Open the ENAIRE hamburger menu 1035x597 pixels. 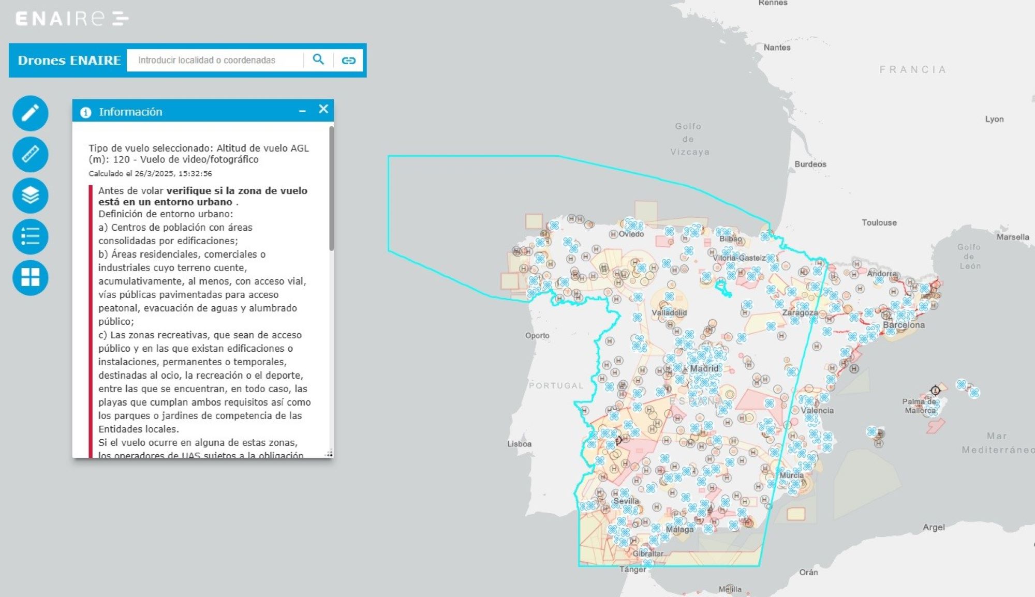point(121,18)
